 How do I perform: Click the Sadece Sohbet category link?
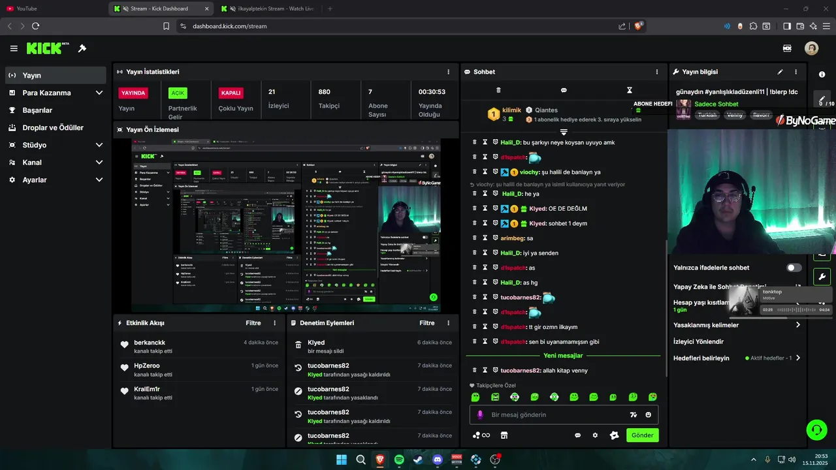[716, 104]
